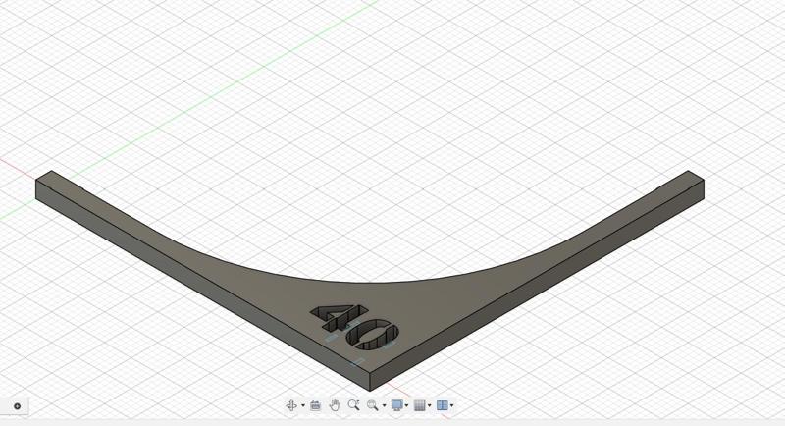Activate the Look At tool
Image resolution: width=785 pixels, height=426 pixels.
[315, 405]
